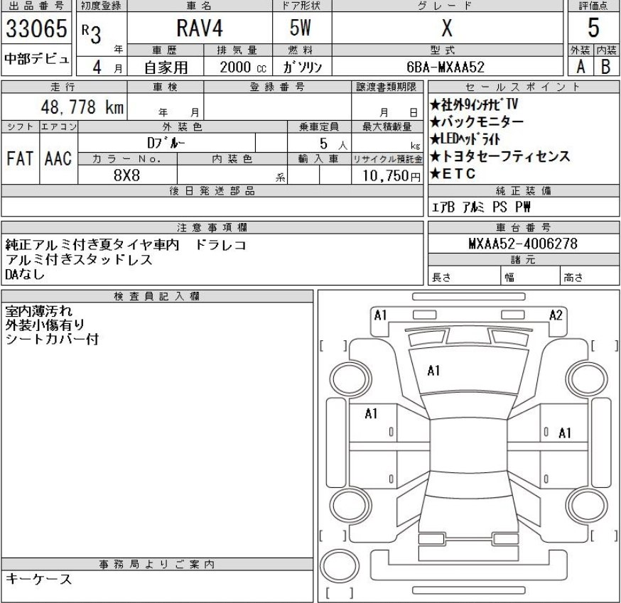Click the 純正装備 header

point(523,190)
